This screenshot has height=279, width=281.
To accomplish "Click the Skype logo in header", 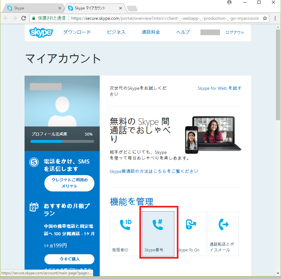I will (x=41, y=32).
